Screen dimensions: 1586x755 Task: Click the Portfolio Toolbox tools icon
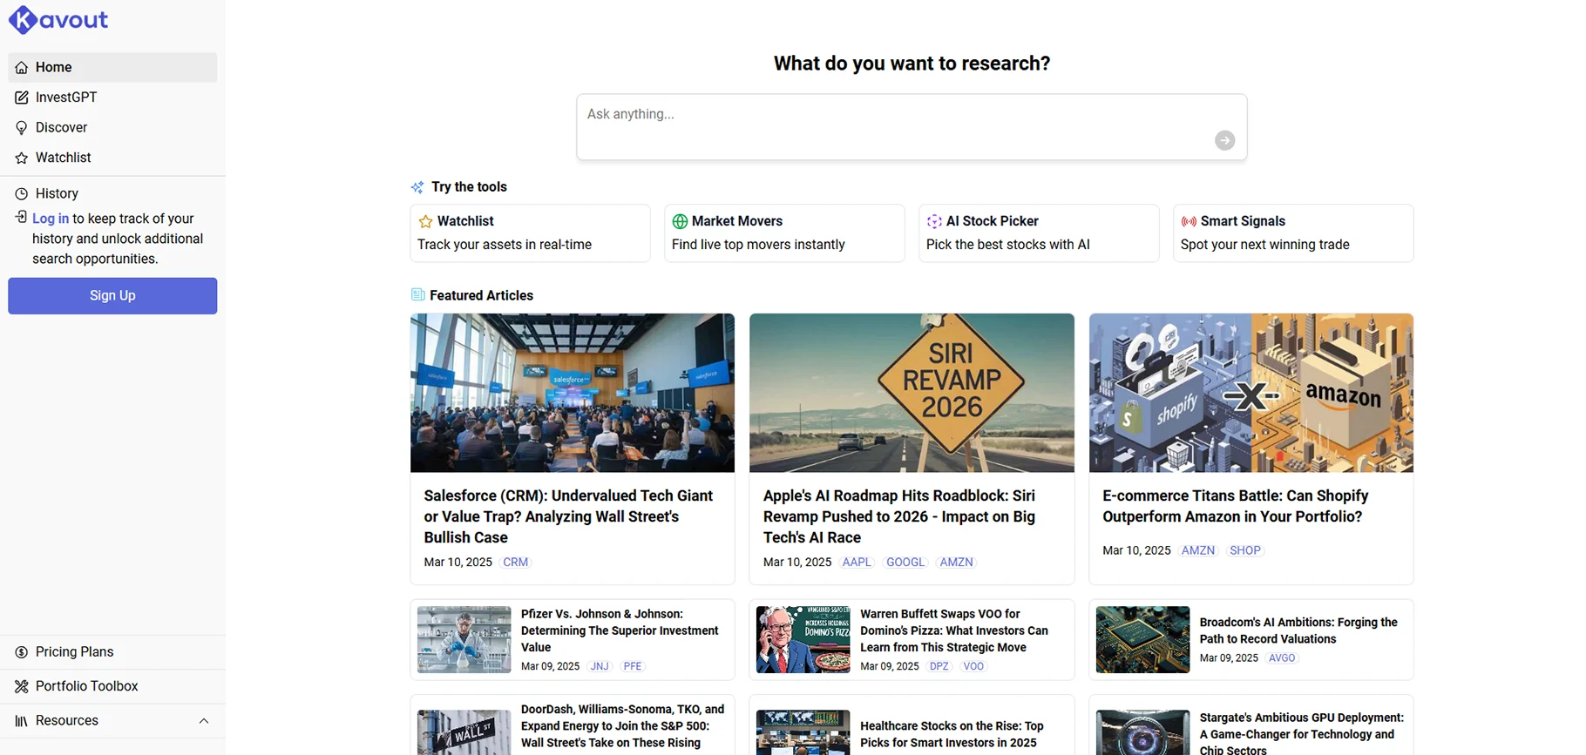(22, 686)
